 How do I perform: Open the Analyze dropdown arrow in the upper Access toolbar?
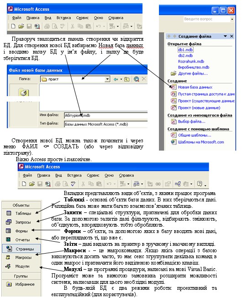click(x=132, y=27)
